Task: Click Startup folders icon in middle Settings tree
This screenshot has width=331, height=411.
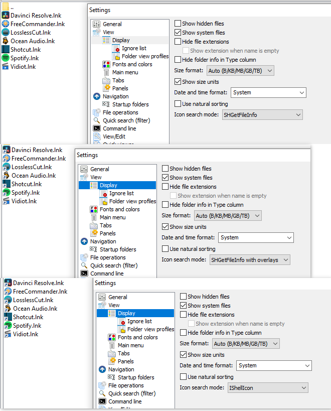Action: [x=94, y=249]
